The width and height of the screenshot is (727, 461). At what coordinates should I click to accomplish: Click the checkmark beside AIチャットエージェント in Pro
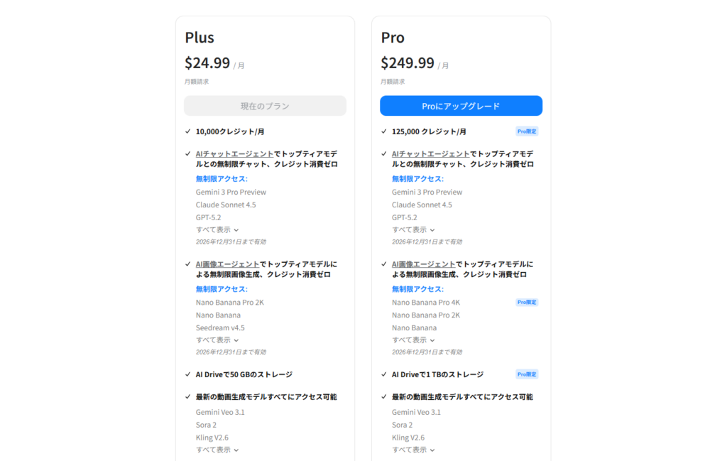coord(384,153)
